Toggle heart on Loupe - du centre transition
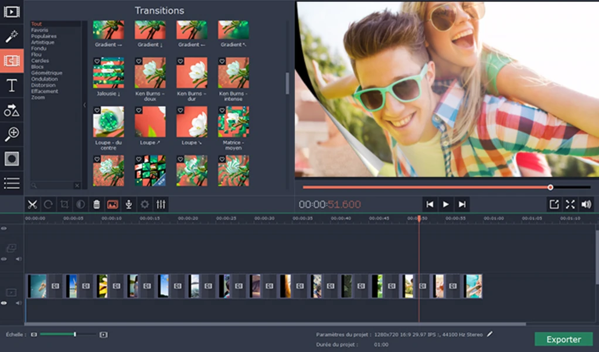Screen dimensions: 599x352 point(97,110)
